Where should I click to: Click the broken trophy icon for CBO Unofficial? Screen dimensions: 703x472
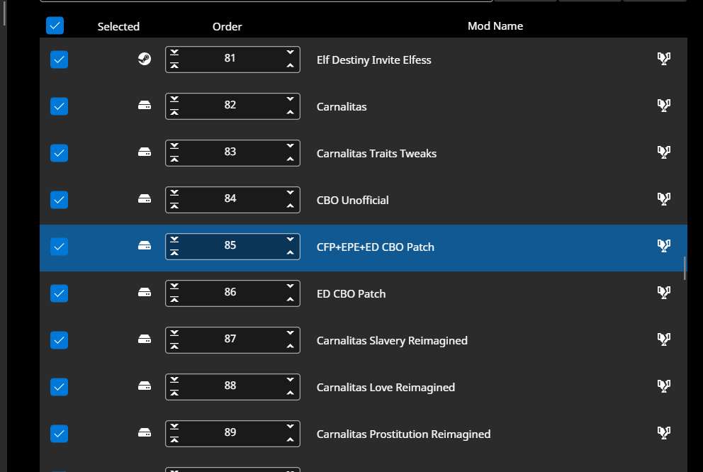point(663,199)
